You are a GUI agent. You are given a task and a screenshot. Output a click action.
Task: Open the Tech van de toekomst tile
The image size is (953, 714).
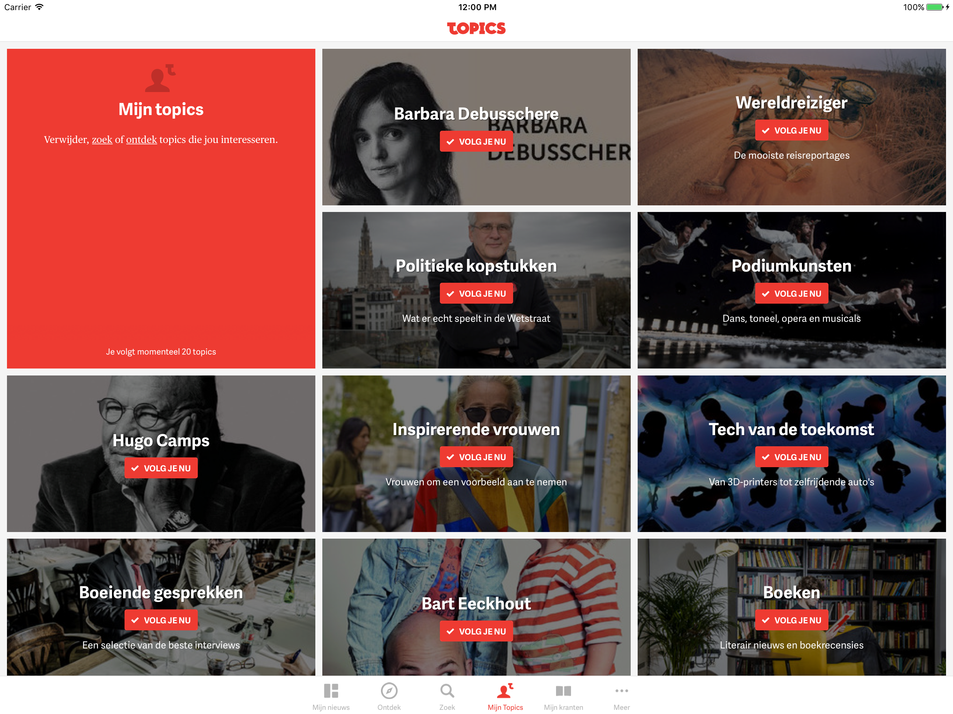[x=791, y=454]
